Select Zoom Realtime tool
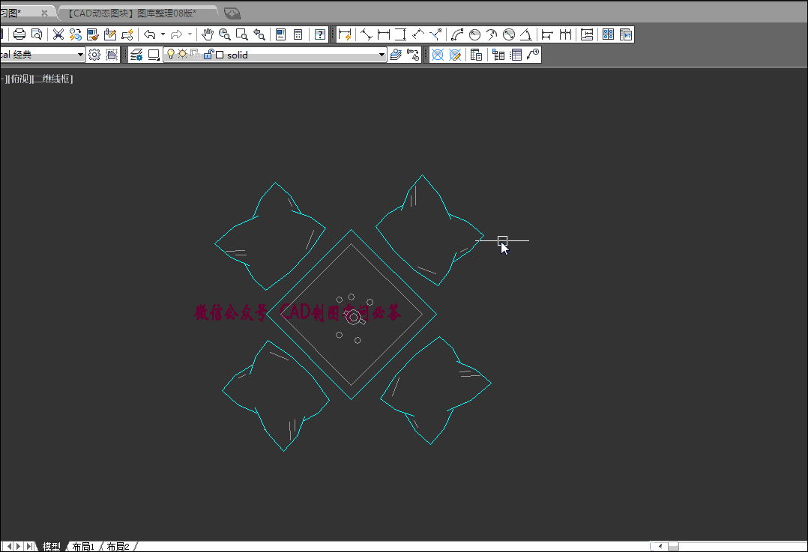Screen dimensions: 808x552 (225, 34)
